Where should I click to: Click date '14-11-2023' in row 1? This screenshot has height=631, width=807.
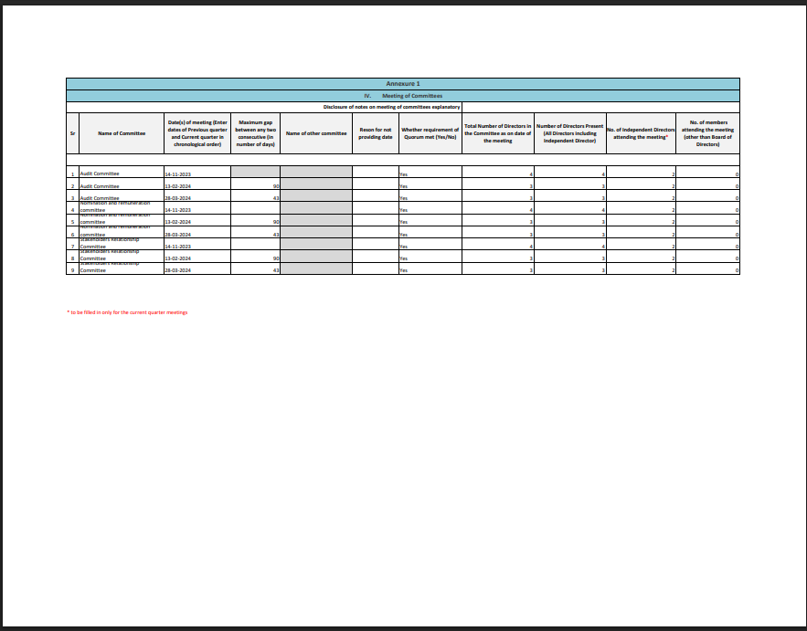tap(177, 174)
